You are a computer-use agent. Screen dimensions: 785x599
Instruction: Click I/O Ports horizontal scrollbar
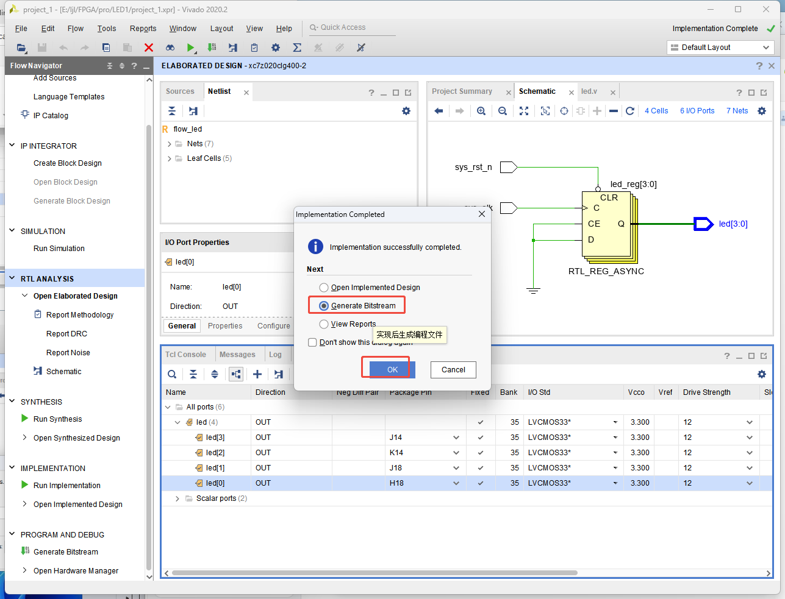[x=375, y=573]
